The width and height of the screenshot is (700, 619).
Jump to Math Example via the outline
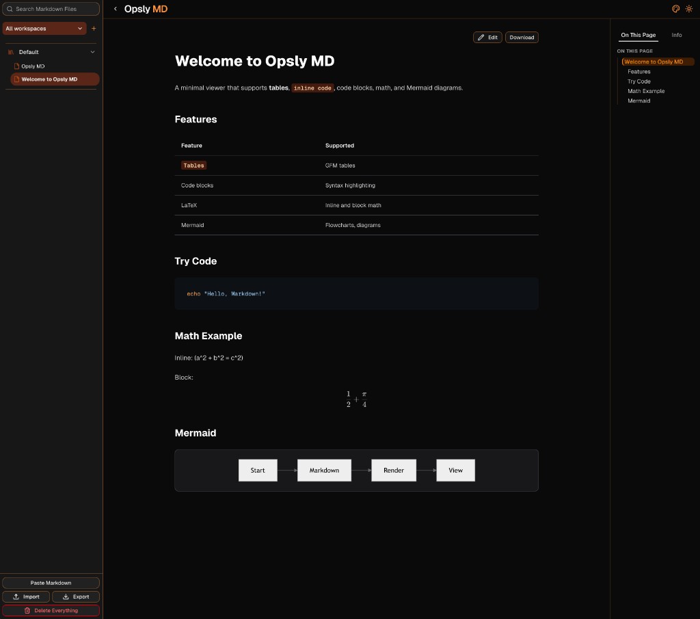[646, 90]
